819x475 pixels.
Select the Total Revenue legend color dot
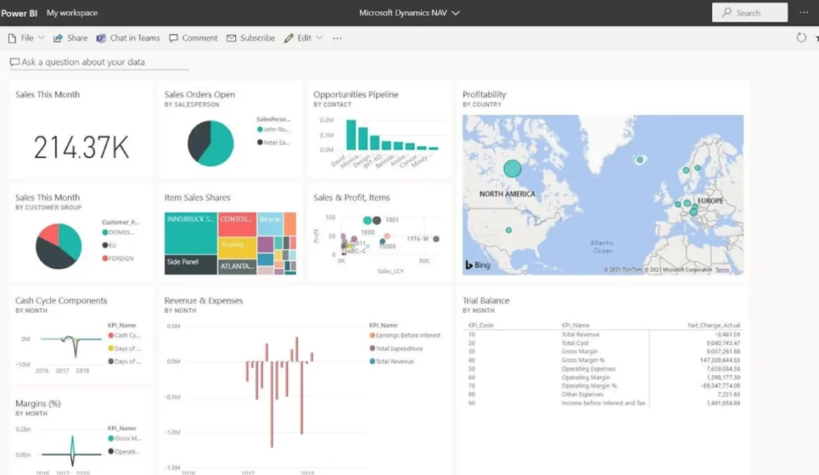tap(373, 362)
